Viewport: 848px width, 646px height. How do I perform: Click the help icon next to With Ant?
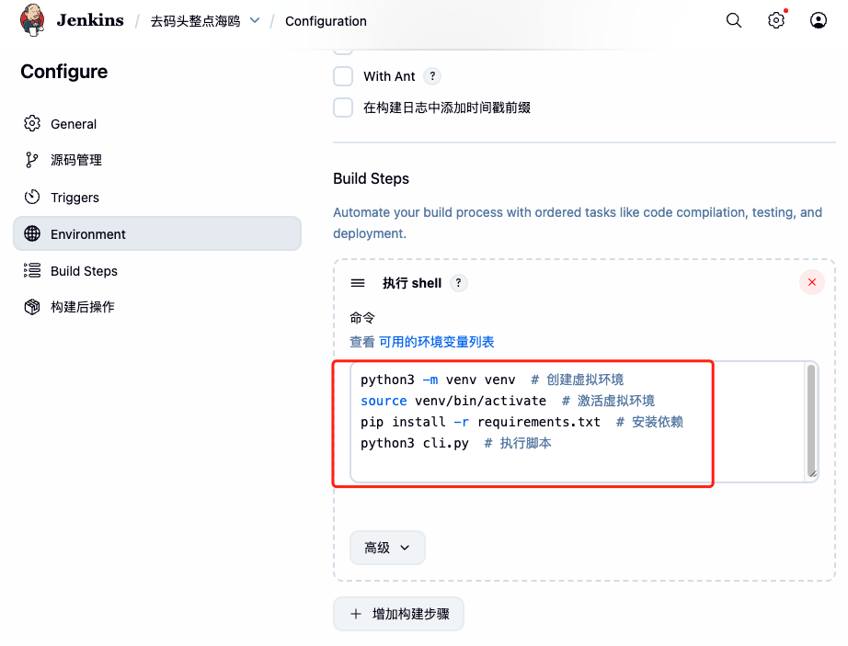(432, 76)
